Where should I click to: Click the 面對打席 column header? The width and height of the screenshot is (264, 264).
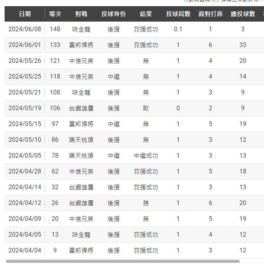coord(210,14)
